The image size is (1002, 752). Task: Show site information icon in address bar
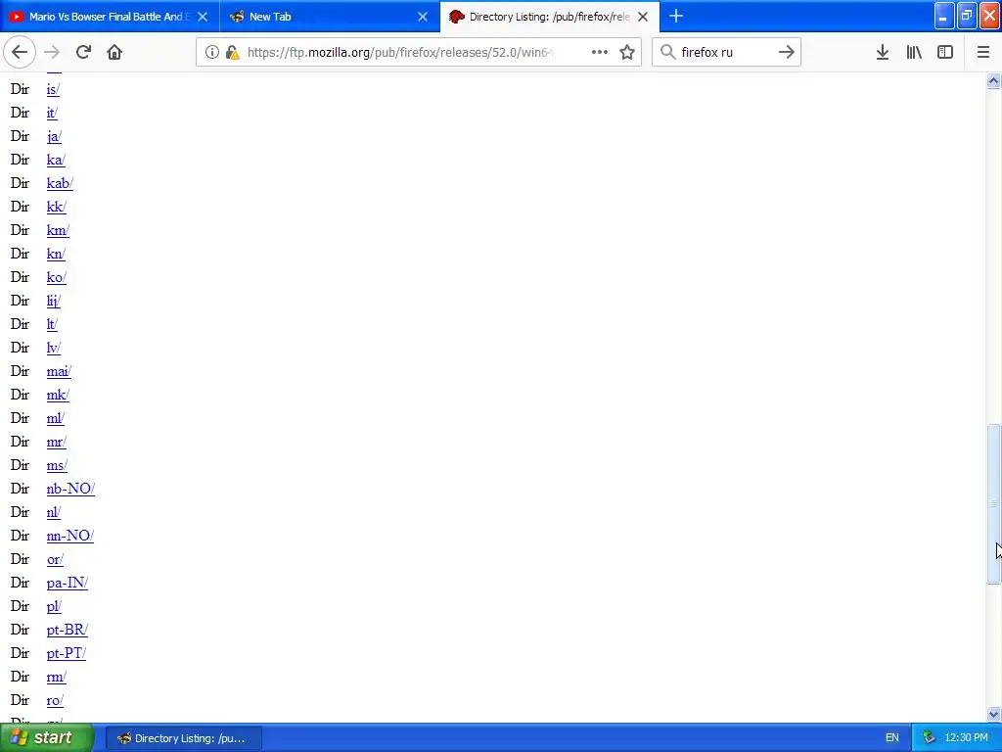(x=211, y=52)
